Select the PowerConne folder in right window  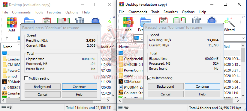click(x=131, y=70)
